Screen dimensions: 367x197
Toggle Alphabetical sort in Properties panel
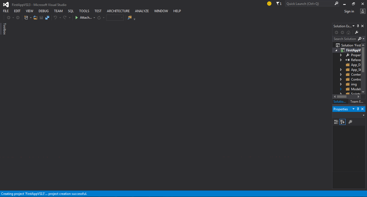(x=342, y=122)
